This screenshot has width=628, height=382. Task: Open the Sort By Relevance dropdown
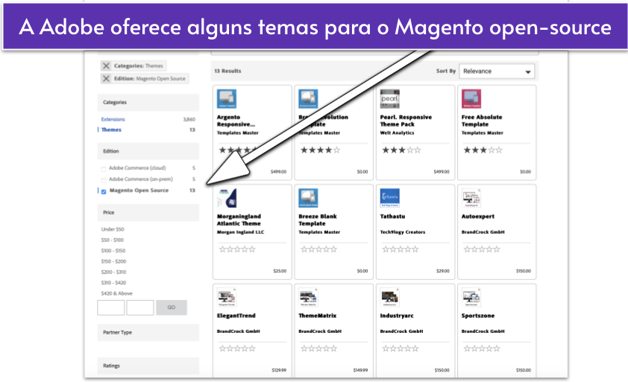point(497,71)
